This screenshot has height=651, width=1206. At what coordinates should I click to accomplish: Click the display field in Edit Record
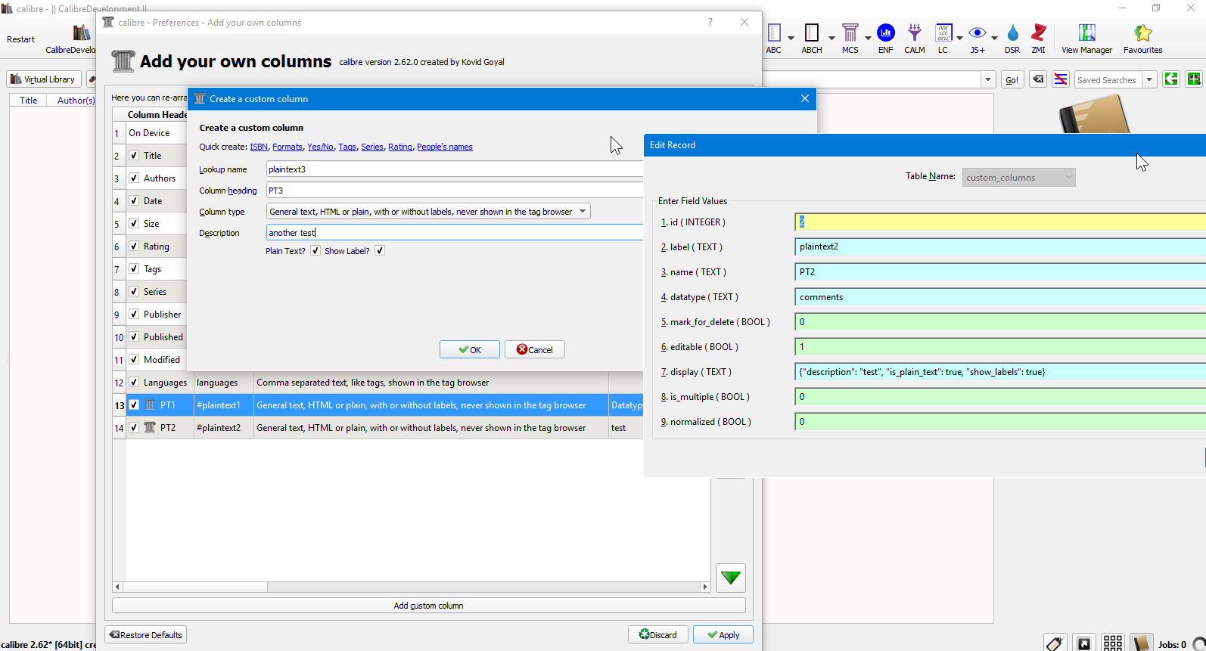click(x=1000, y=372)
